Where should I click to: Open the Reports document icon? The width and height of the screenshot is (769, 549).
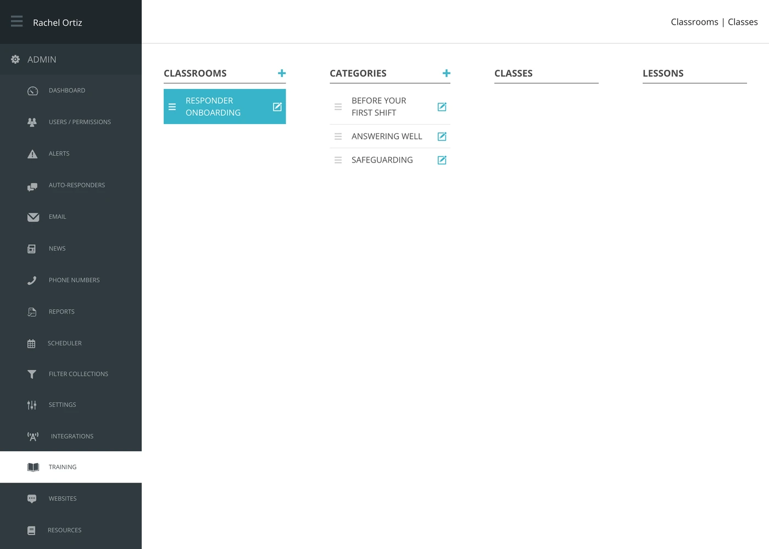click(32, 312)
